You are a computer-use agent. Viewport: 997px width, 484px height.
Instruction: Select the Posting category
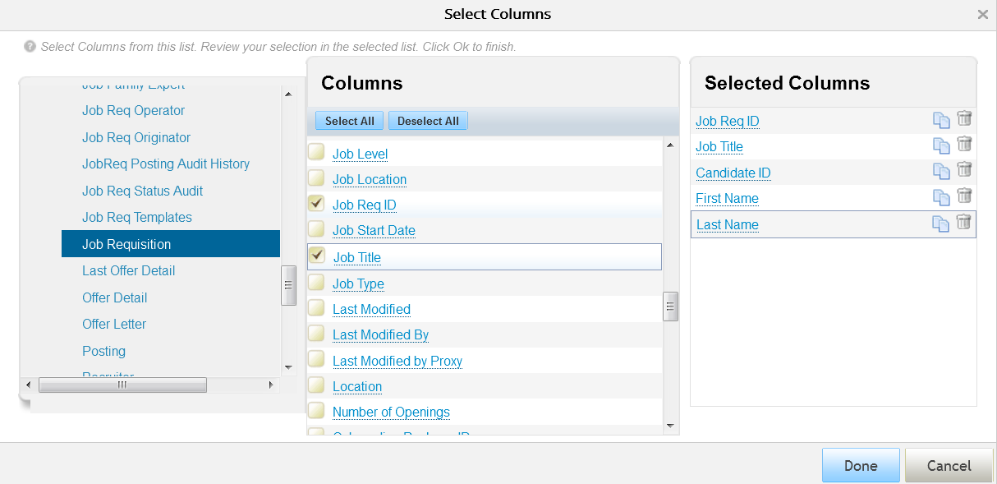[x=103, y=351]
